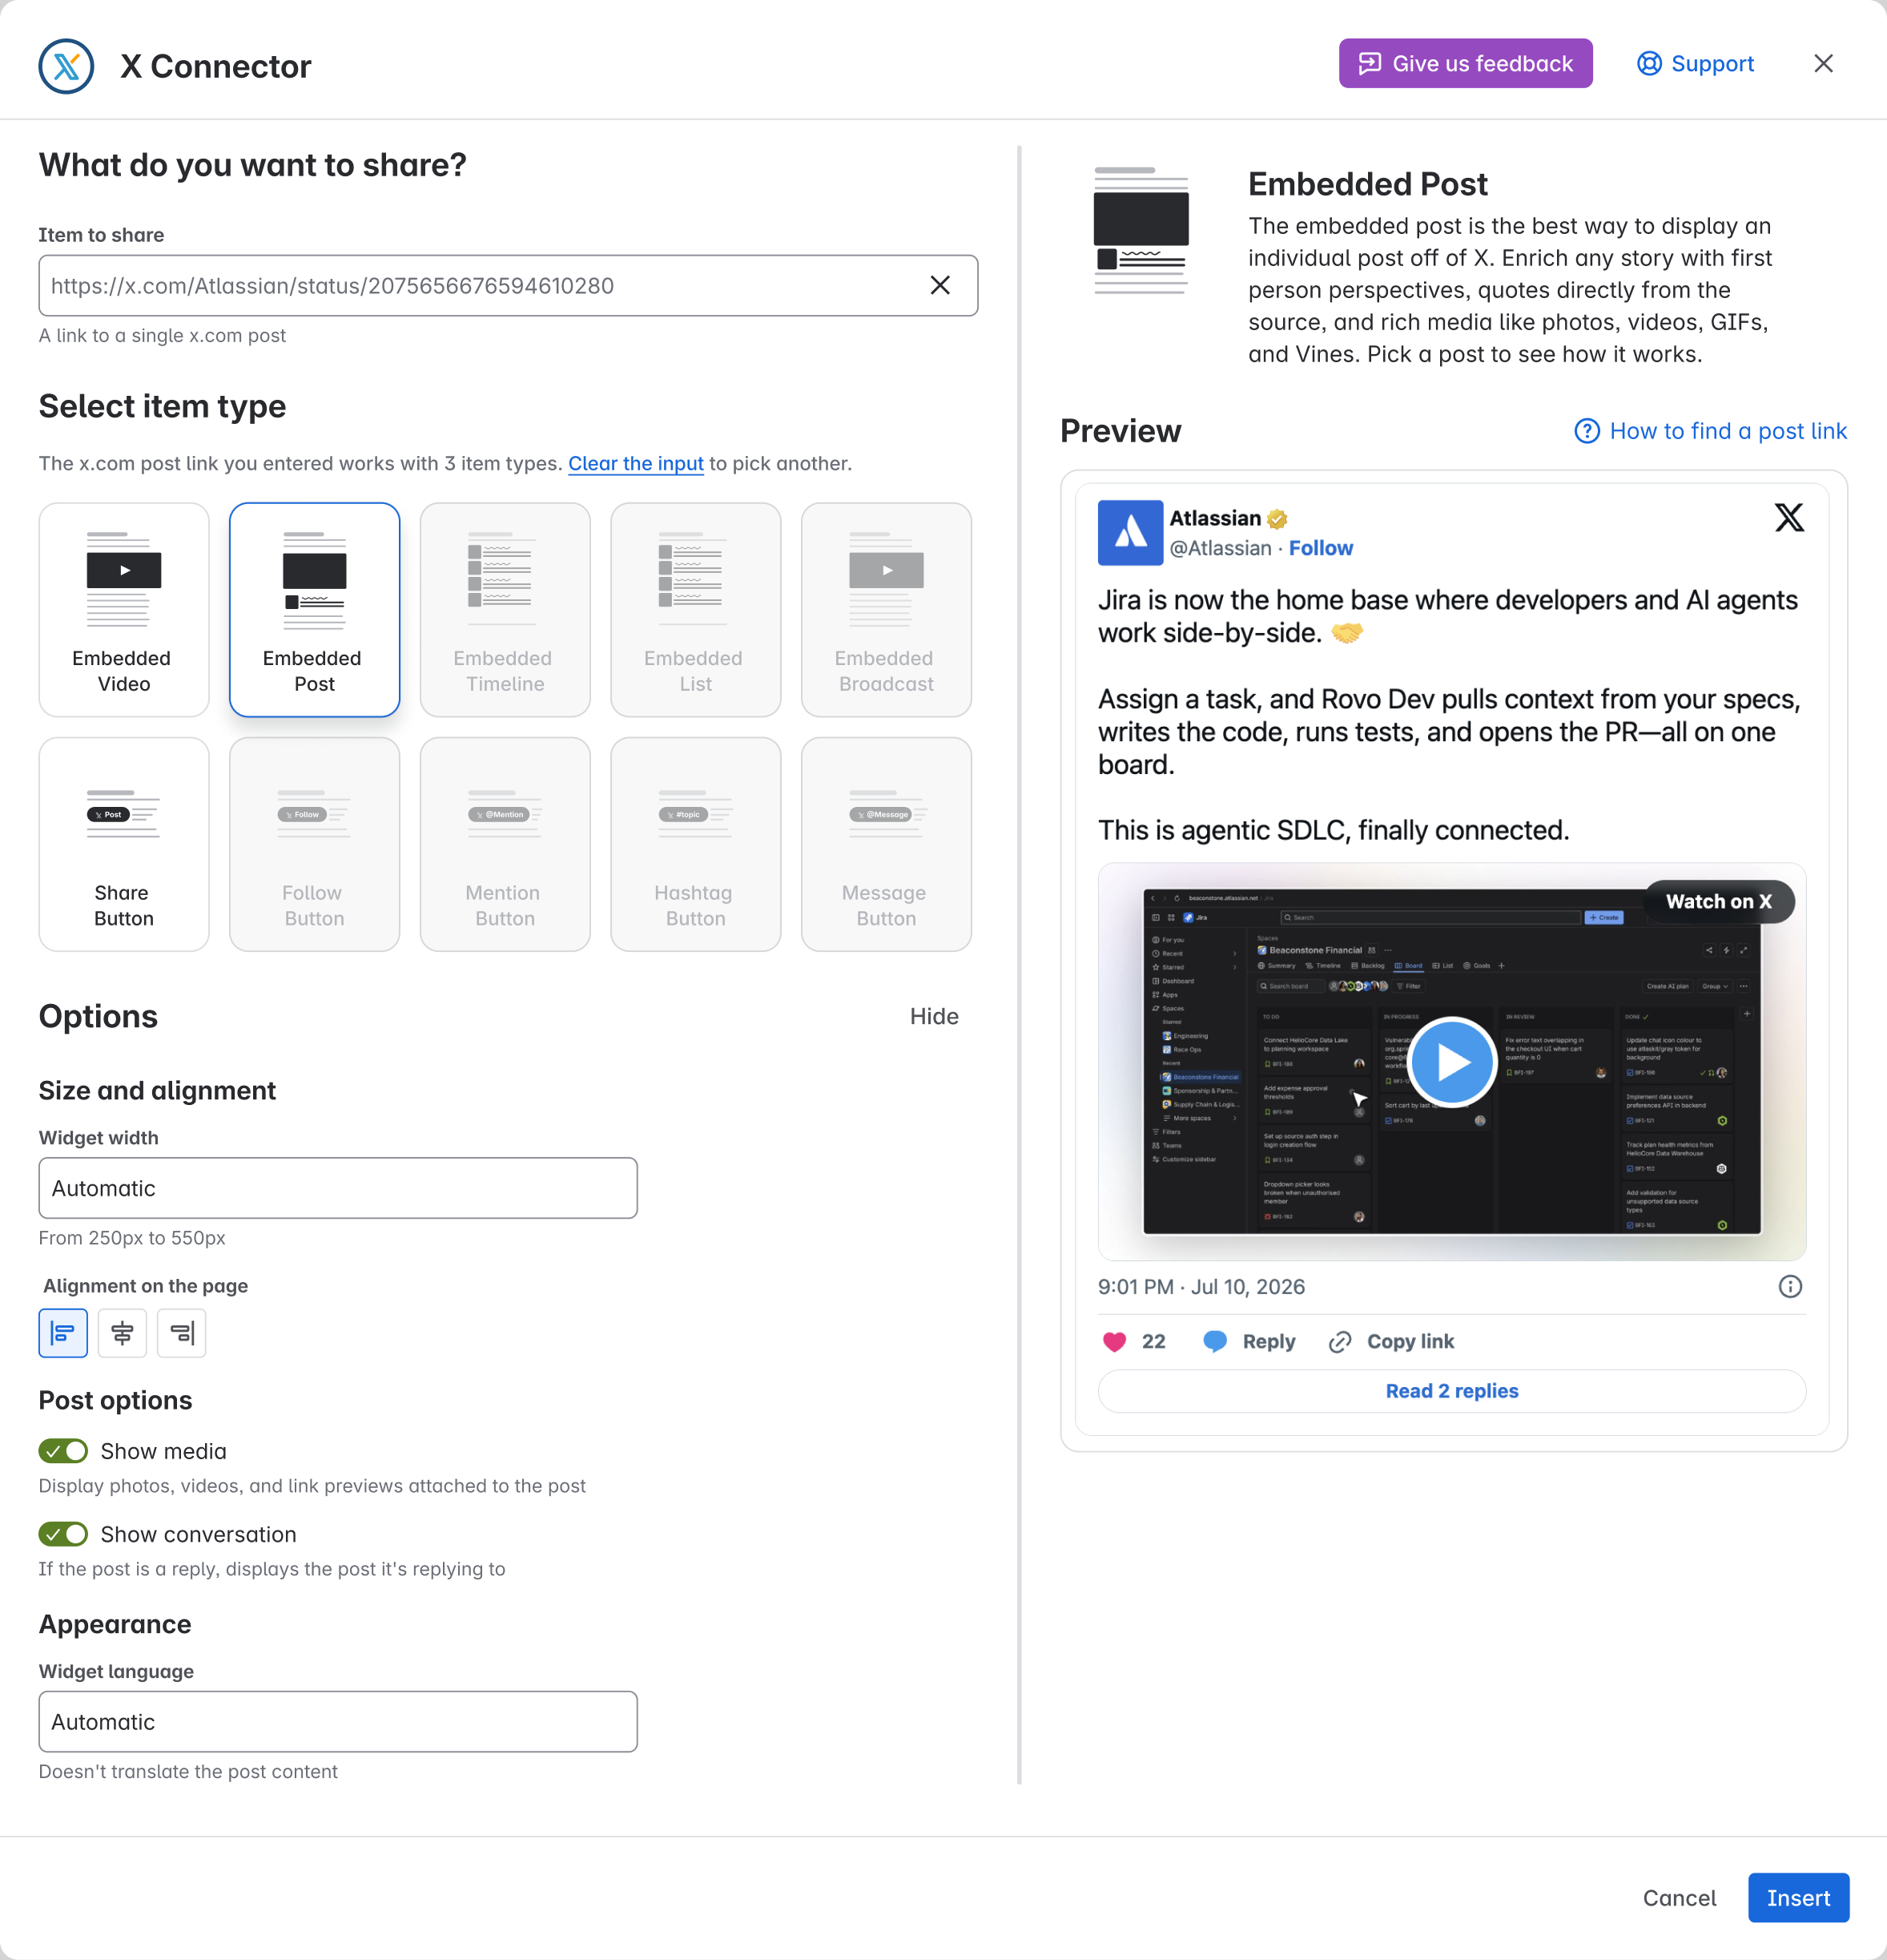This screenshot has width=1887, height=1960.
Task: Click the Follow Button item card
Action: [x=315, y=844]
